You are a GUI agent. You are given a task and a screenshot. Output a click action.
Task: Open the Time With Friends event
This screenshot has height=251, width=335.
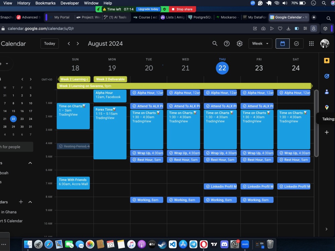point(73,183)
